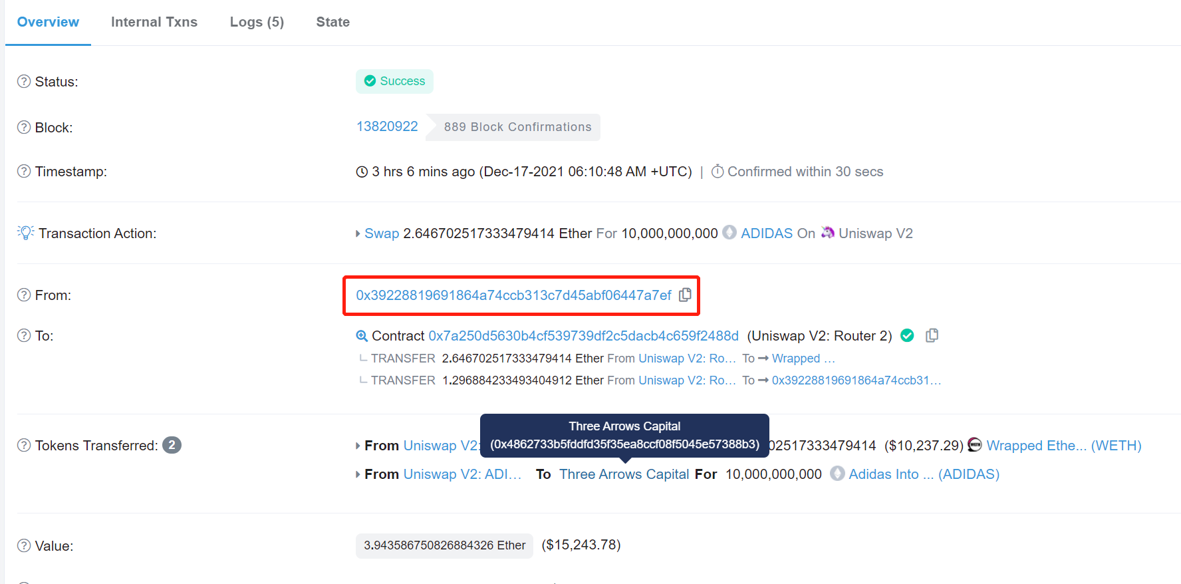
Task: Click the WETH token icon
Action: [975, 445]
